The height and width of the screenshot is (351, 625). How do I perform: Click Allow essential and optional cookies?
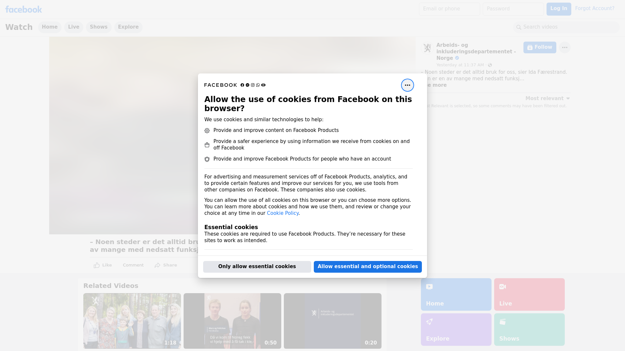click(x=368, y=267)
